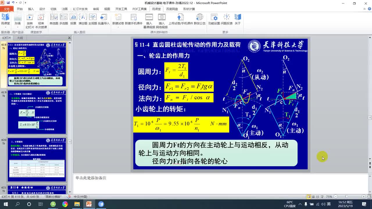Click the Undo button in Quick Access
Image resolution: width=372 pixels, height=209 pixels.
(13, 3)
